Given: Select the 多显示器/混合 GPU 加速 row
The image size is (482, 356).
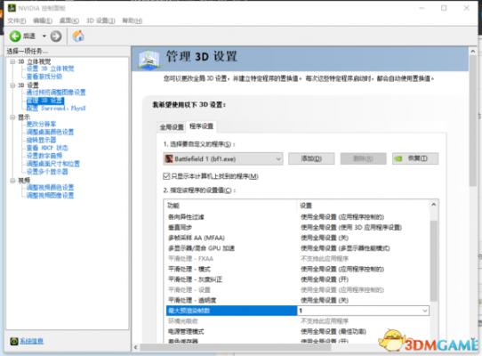Looking at the screenshot, I should click(298, 248).
